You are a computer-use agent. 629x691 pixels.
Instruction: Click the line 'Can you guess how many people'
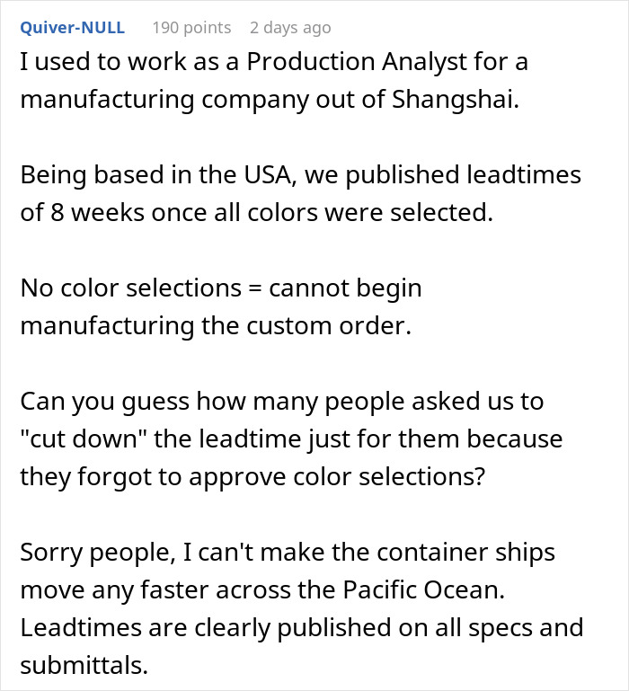click(x=281, y=402)
